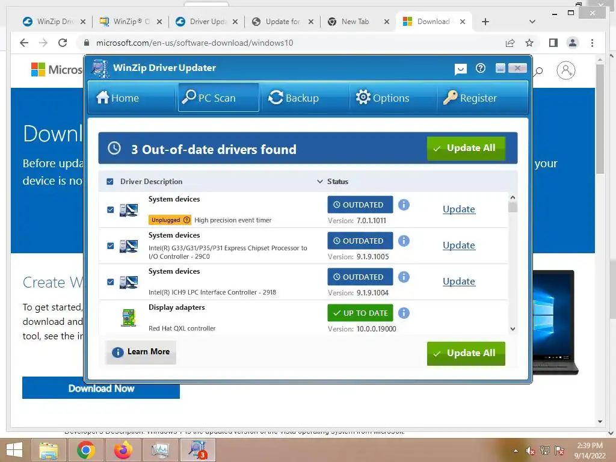
Task: Click Microsoft account sign-in icon on page
Action: click(x=565, y=70)
